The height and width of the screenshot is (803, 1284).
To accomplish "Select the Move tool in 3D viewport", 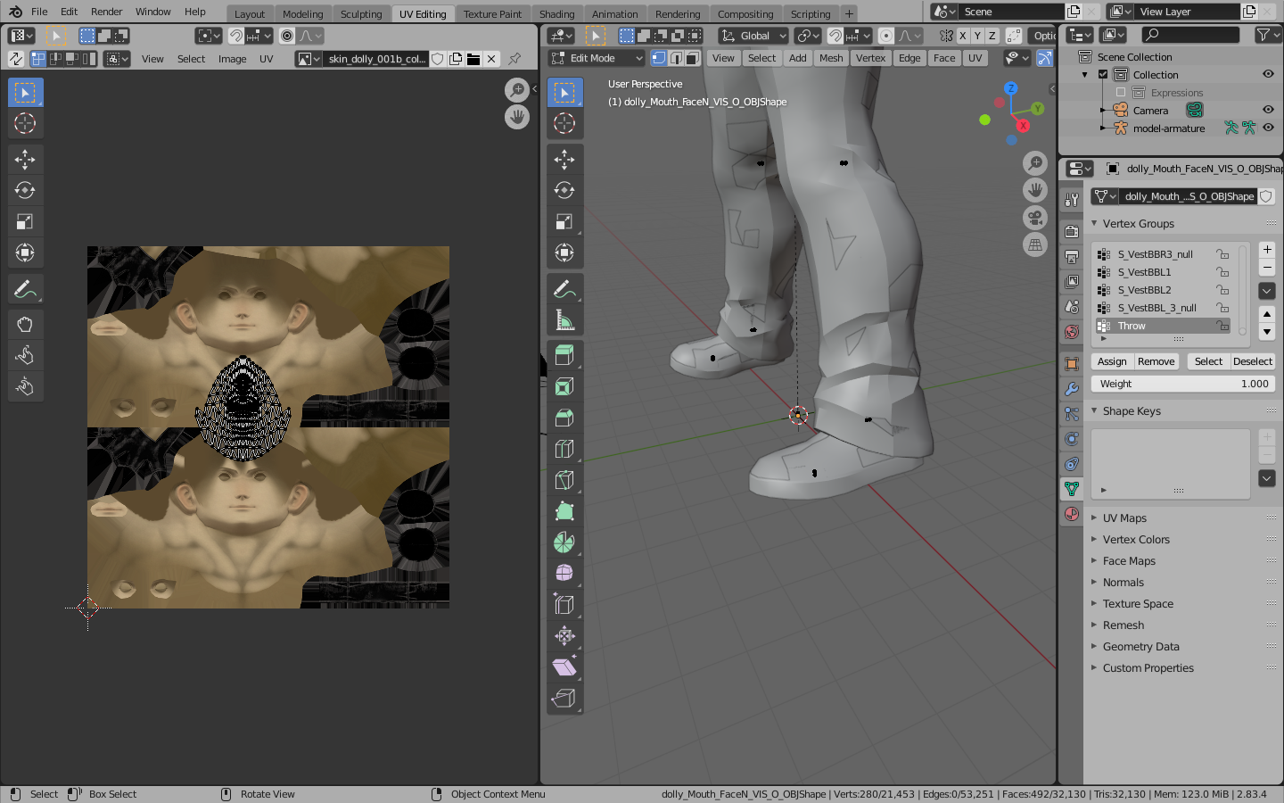I will (x=564, y=160).
